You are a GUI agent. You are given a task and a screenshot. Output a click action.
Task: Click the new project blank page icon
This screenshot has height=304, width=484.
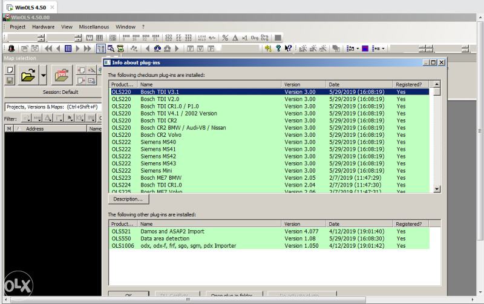(x=10, y=70)
